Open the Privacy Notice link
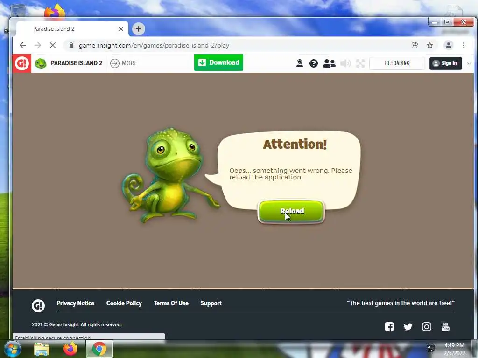Image resolution: width=478 pixels, height=358 pixels. coord(75,303)
